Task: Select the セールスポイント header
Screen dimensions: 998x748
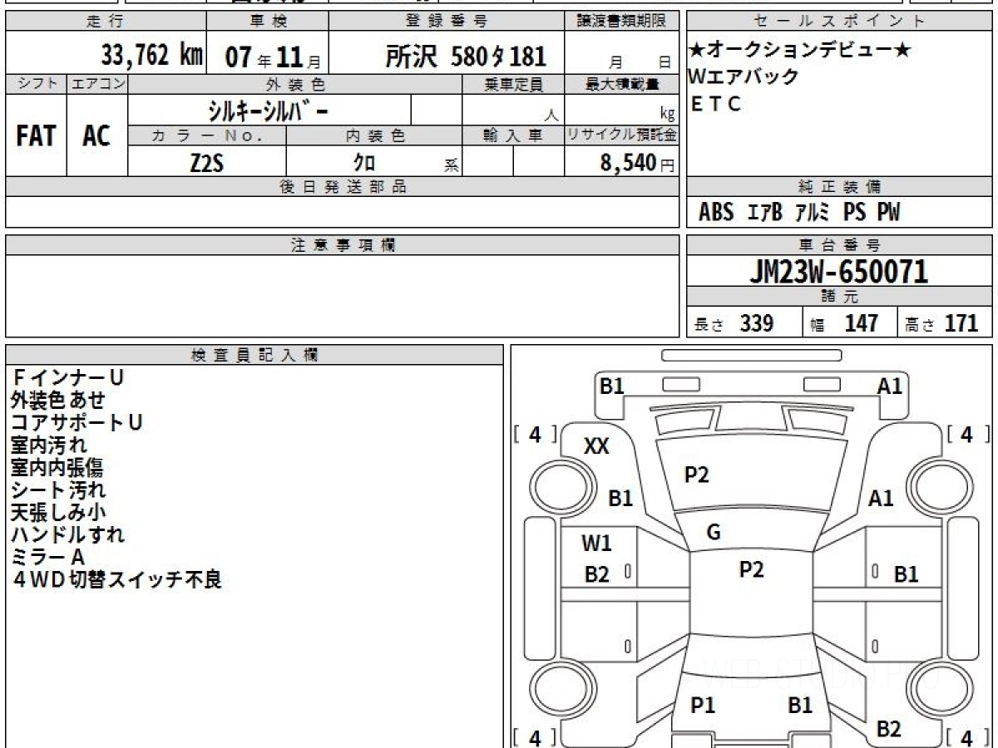Action: tap(839, 22)
